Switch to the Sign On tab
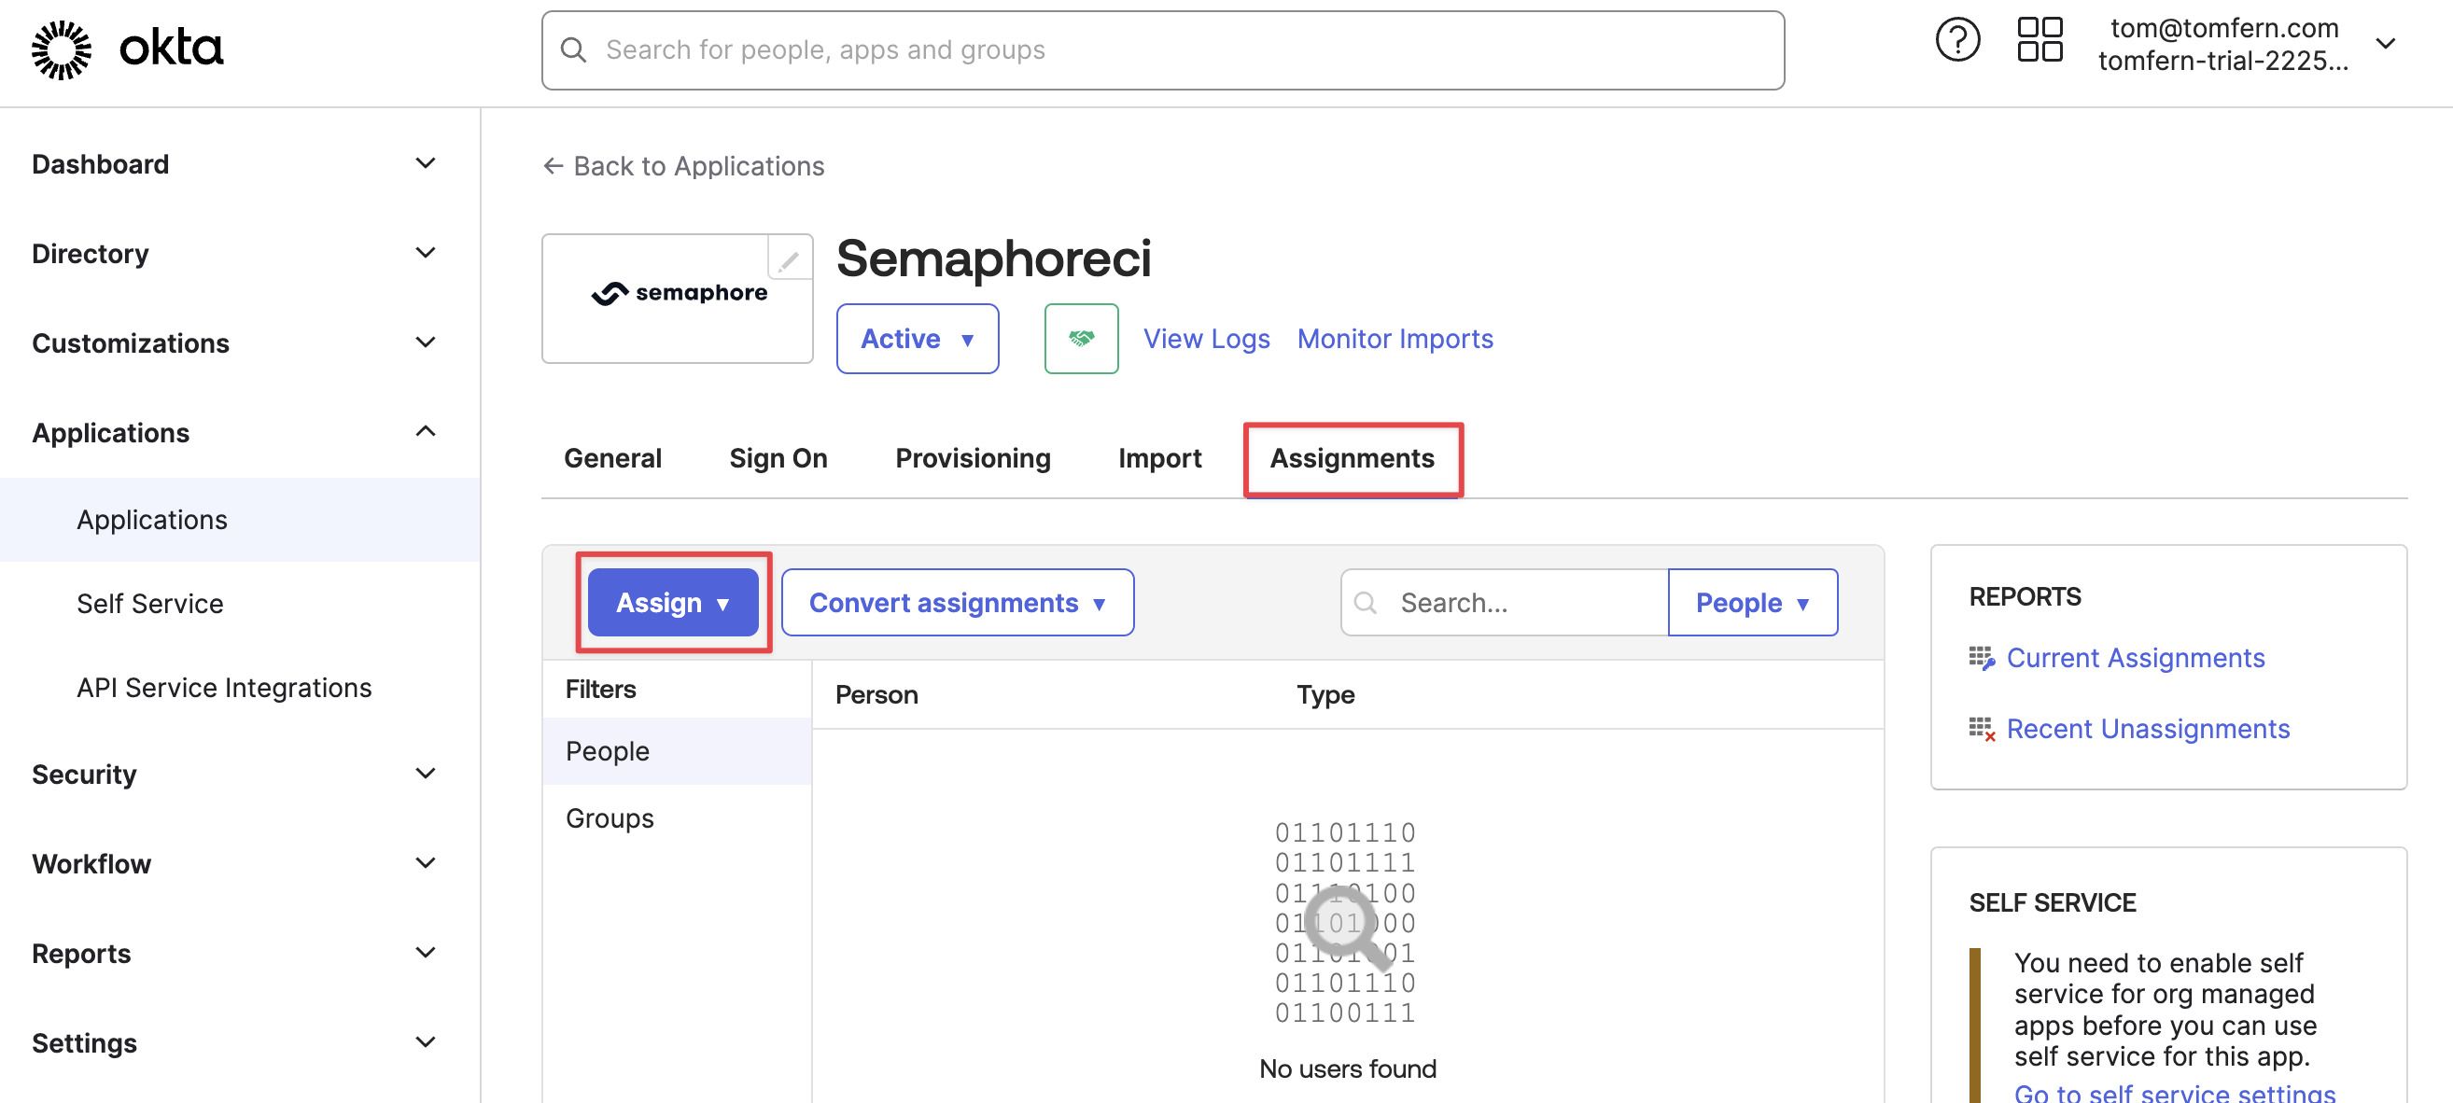This screenshot has height=1103, width=2453. [778, 458]
